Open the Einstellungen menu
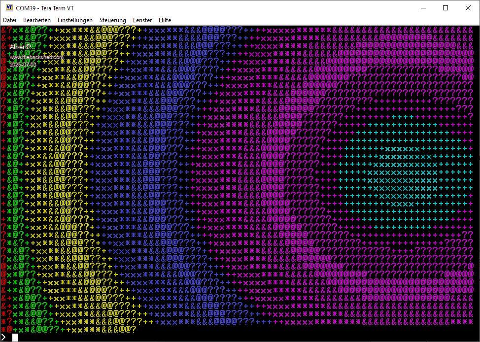 coord(75,20)
